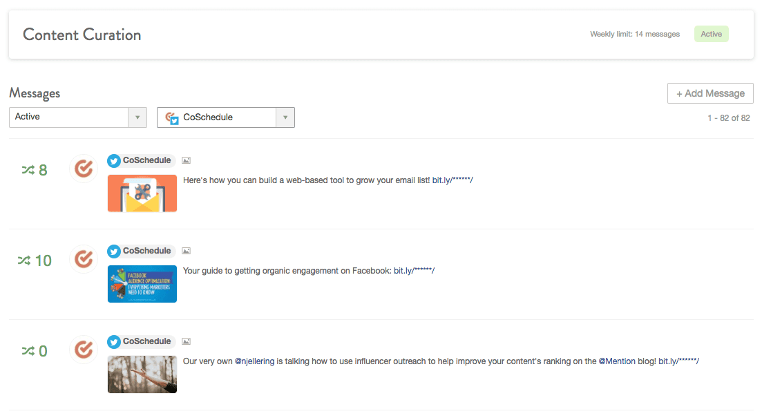
Task: Open the @njellering mention link
Action: click(255, 361)
